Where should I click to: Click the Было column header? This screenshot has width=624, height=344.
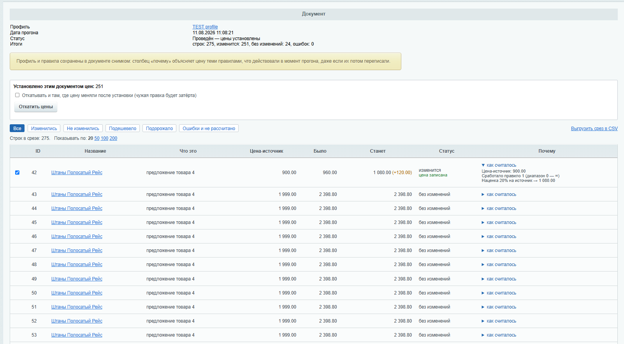[x=320, y=151]
